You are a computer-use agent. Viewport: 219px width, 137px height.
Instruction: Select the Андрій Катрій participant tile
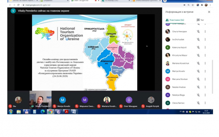[151, 100]
